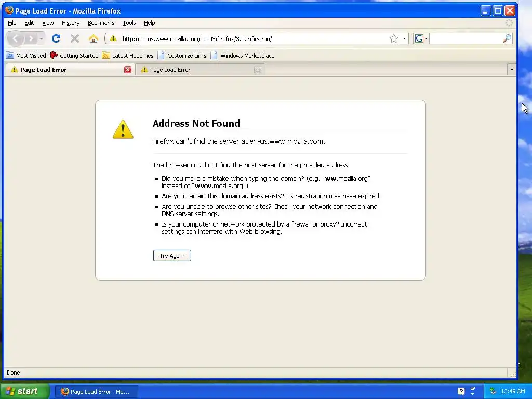Open the Windows Marketplace bookmark
Viewport: 532px width, 399px height.
(x=242, y=55)
